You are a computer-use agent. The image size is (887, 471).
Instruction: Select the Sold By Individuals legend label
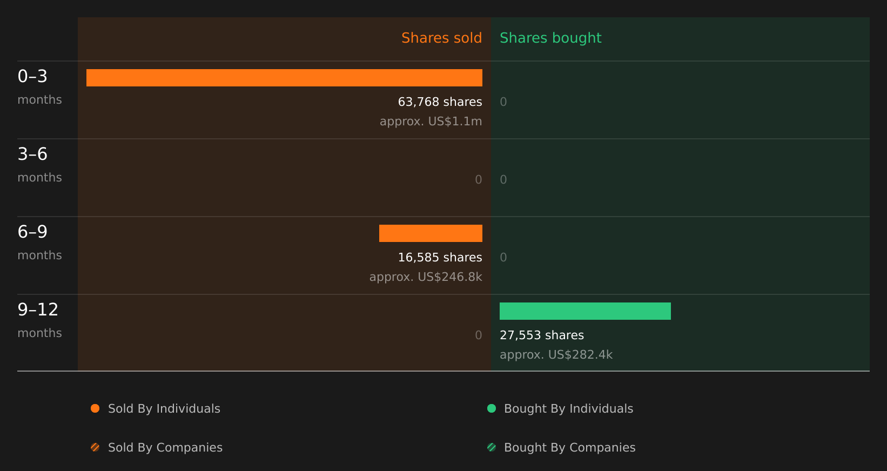tap(164, 409)
